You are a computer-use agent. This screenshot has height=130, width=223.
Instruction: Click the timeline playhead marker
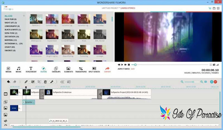click(26, 87)
